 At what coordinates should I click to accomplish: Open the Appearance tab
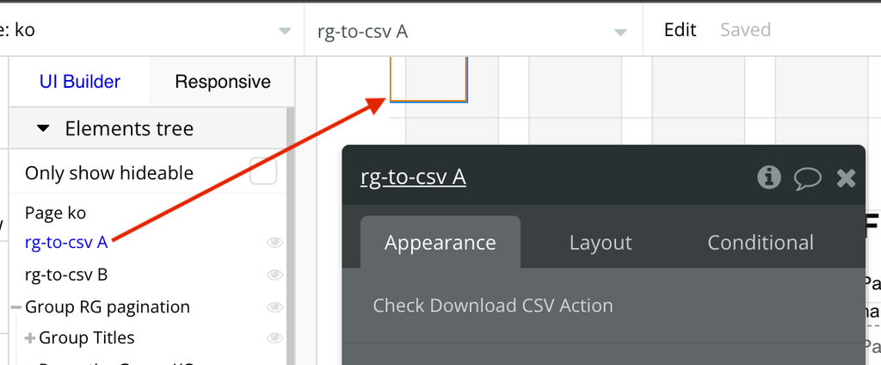pyautogui.click(x=440, y=243)
